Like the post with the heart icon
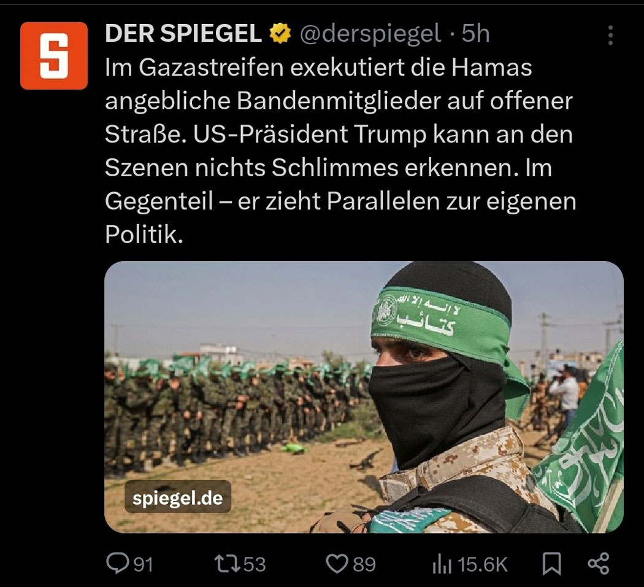The width and height of the screenshot is (644, 587). click(x=337, y=564)
